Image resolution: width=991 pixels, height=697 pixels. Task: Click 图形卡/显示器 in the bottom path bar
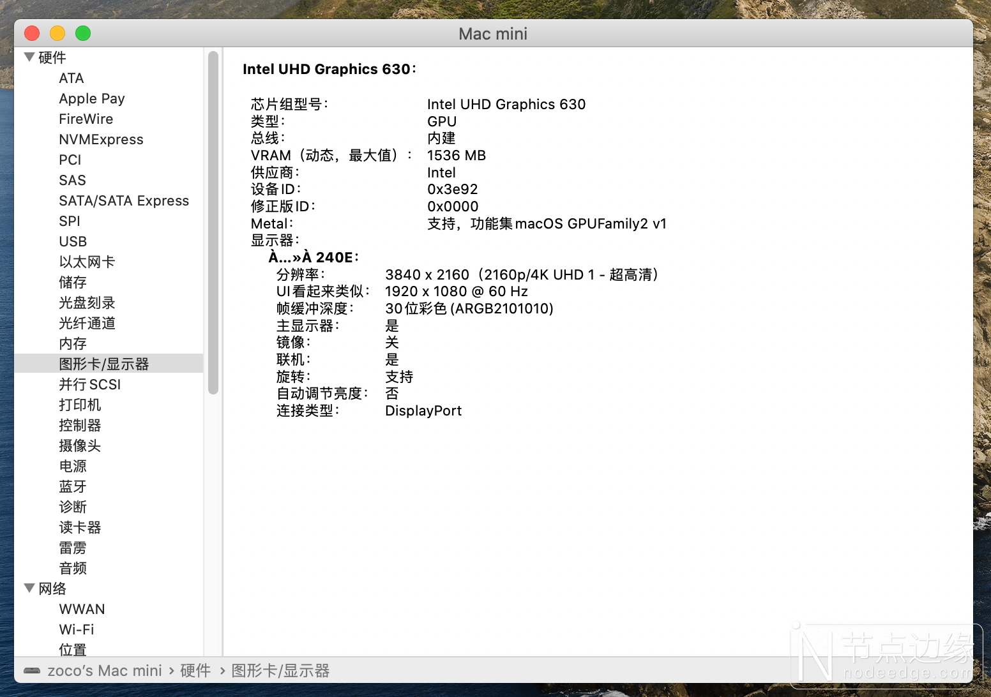click(280, 671)
